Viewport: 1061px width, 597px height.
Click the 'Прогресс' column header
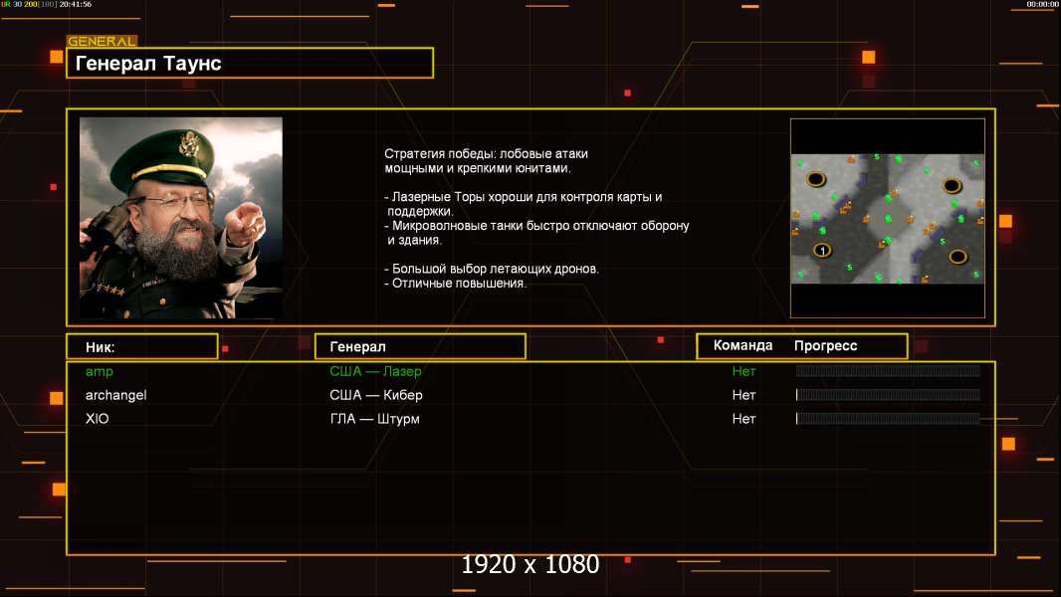pos(825,345)
